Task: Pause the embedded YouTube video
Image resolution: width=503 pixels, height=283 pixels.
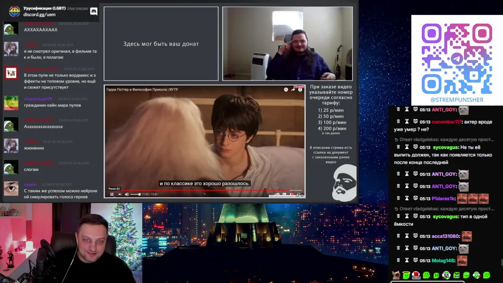Action: coord(112,194)
